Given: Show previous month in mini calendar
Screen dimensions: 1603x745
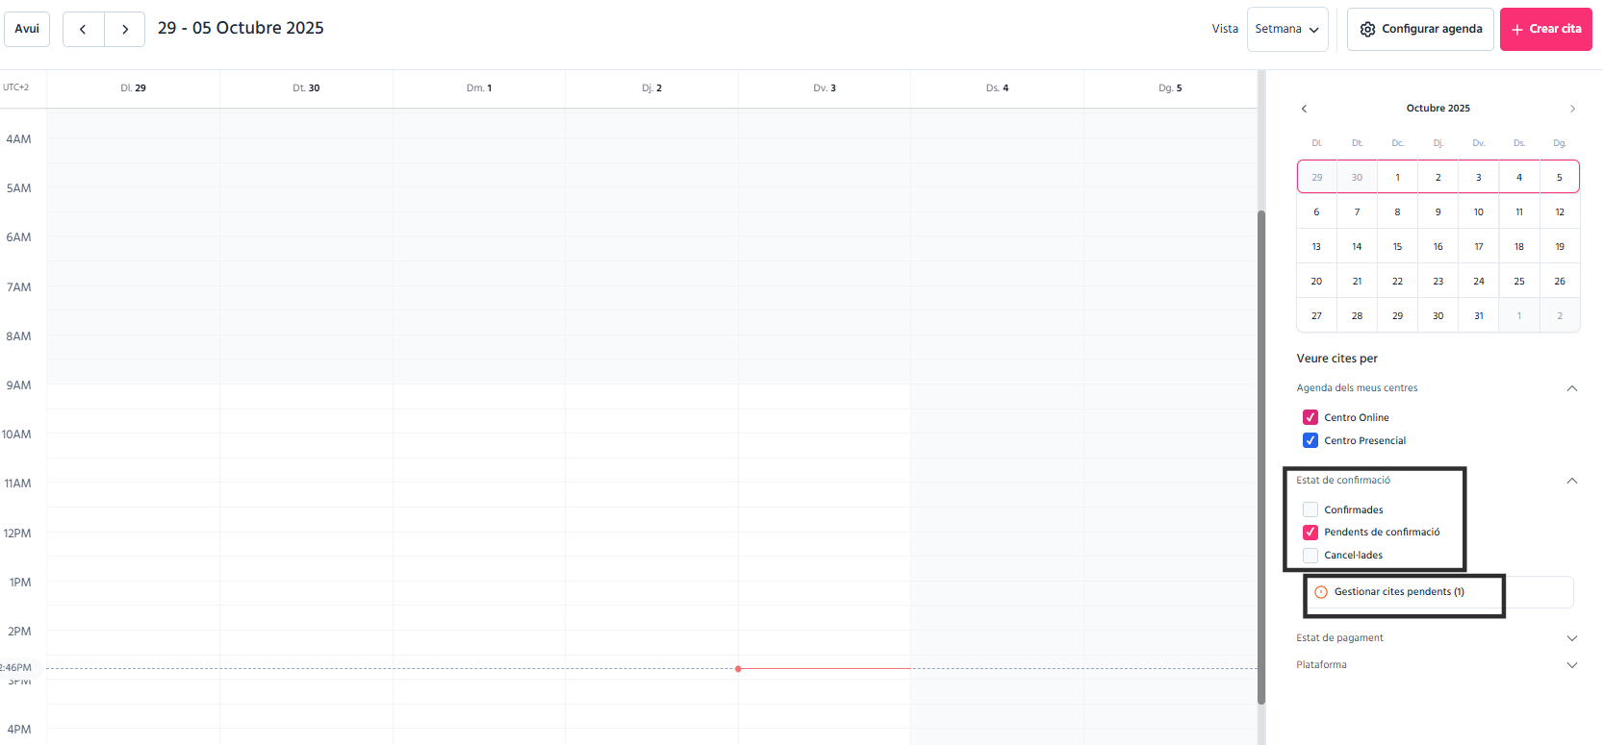Looking at the screenshot, I should 1304,109.
